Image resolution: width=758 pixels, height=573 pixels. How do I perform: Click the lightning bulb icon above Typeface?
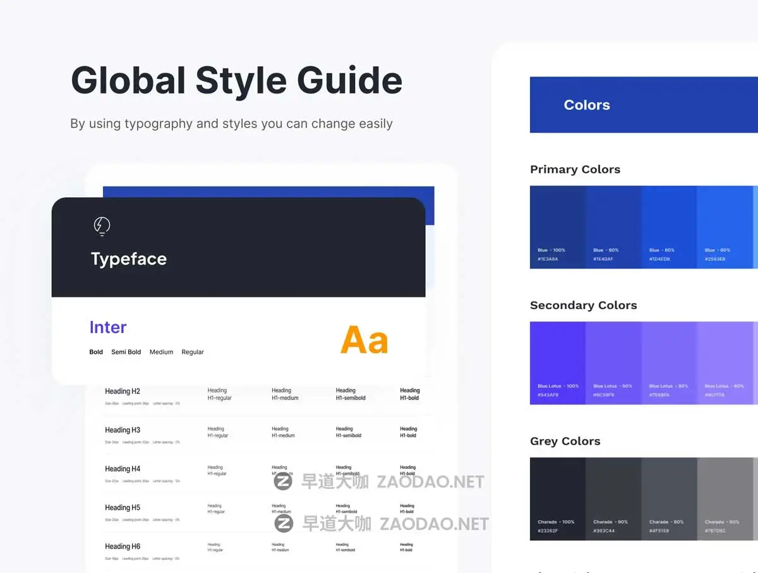coord(102,226)
